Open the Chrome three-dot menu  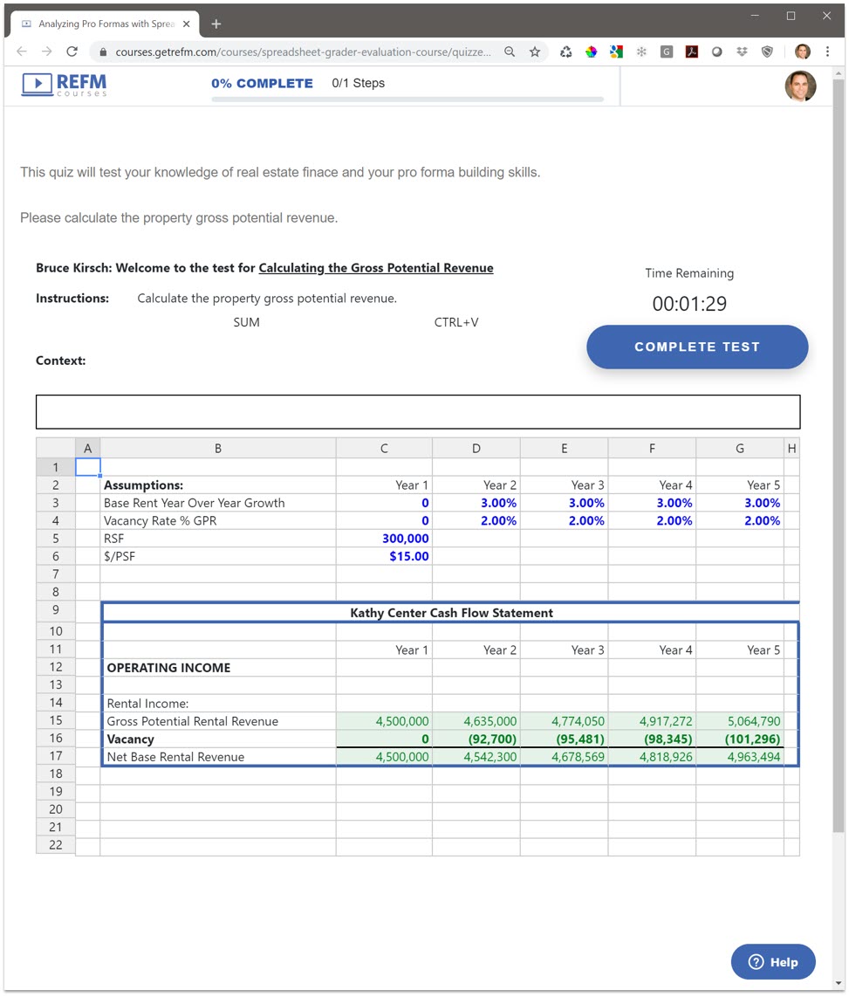827,52
